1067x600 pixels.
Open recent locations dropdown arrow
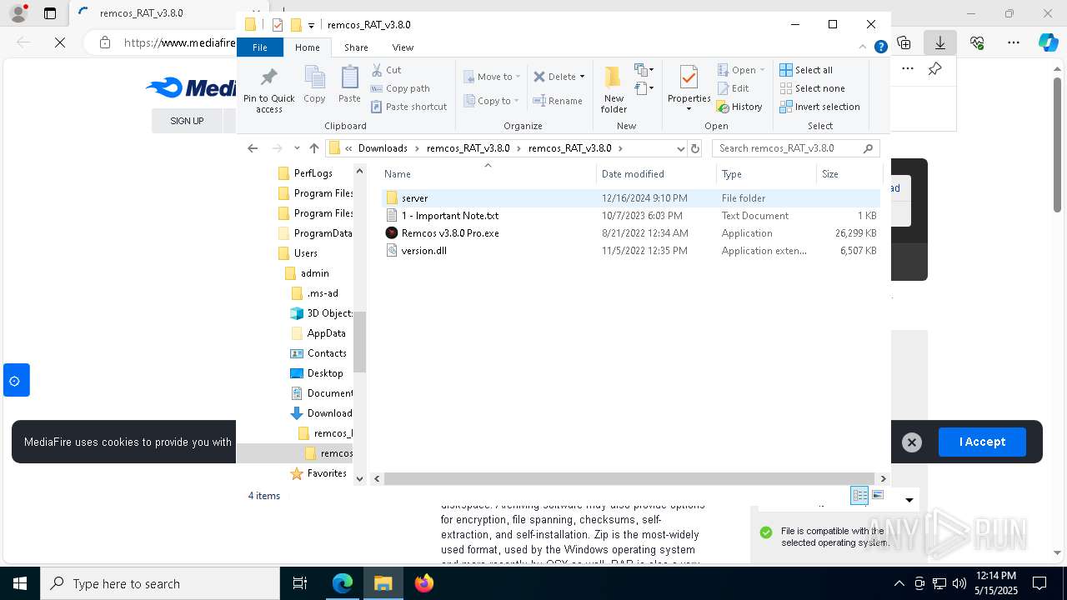pyautogui.click(x=297, y=148)
